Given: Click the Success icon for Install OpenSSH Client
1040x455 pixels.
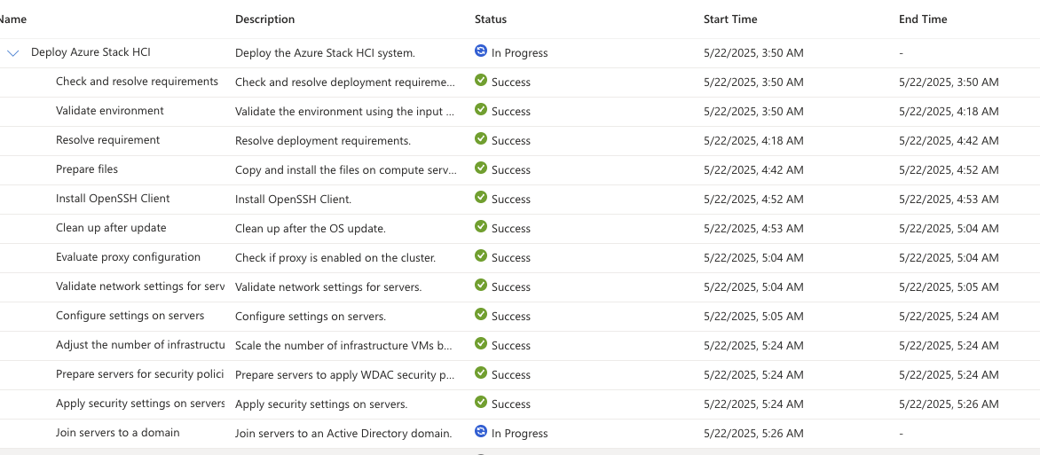Looking at the screenshot, I should 481,196.
